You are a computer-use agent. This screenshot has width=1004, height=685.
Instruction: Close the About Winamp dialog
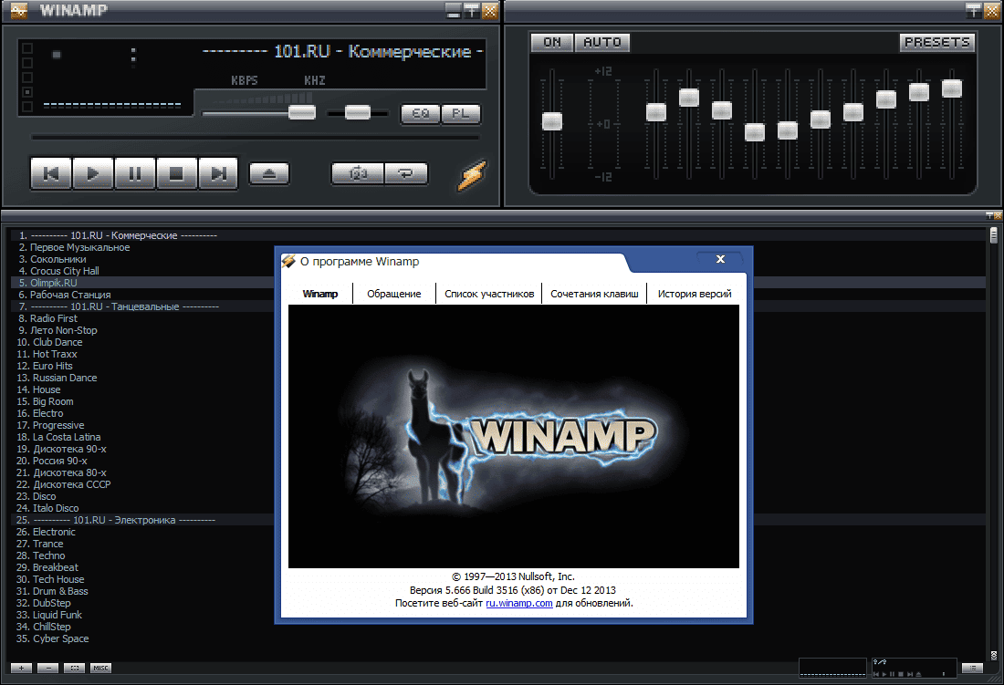point(720,259)
